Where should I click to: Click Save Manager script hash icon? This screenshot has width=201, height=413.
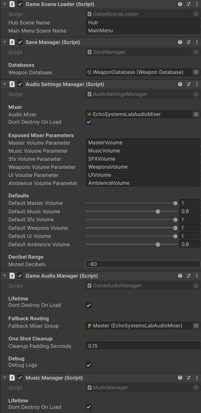click(x=12, y=42)
